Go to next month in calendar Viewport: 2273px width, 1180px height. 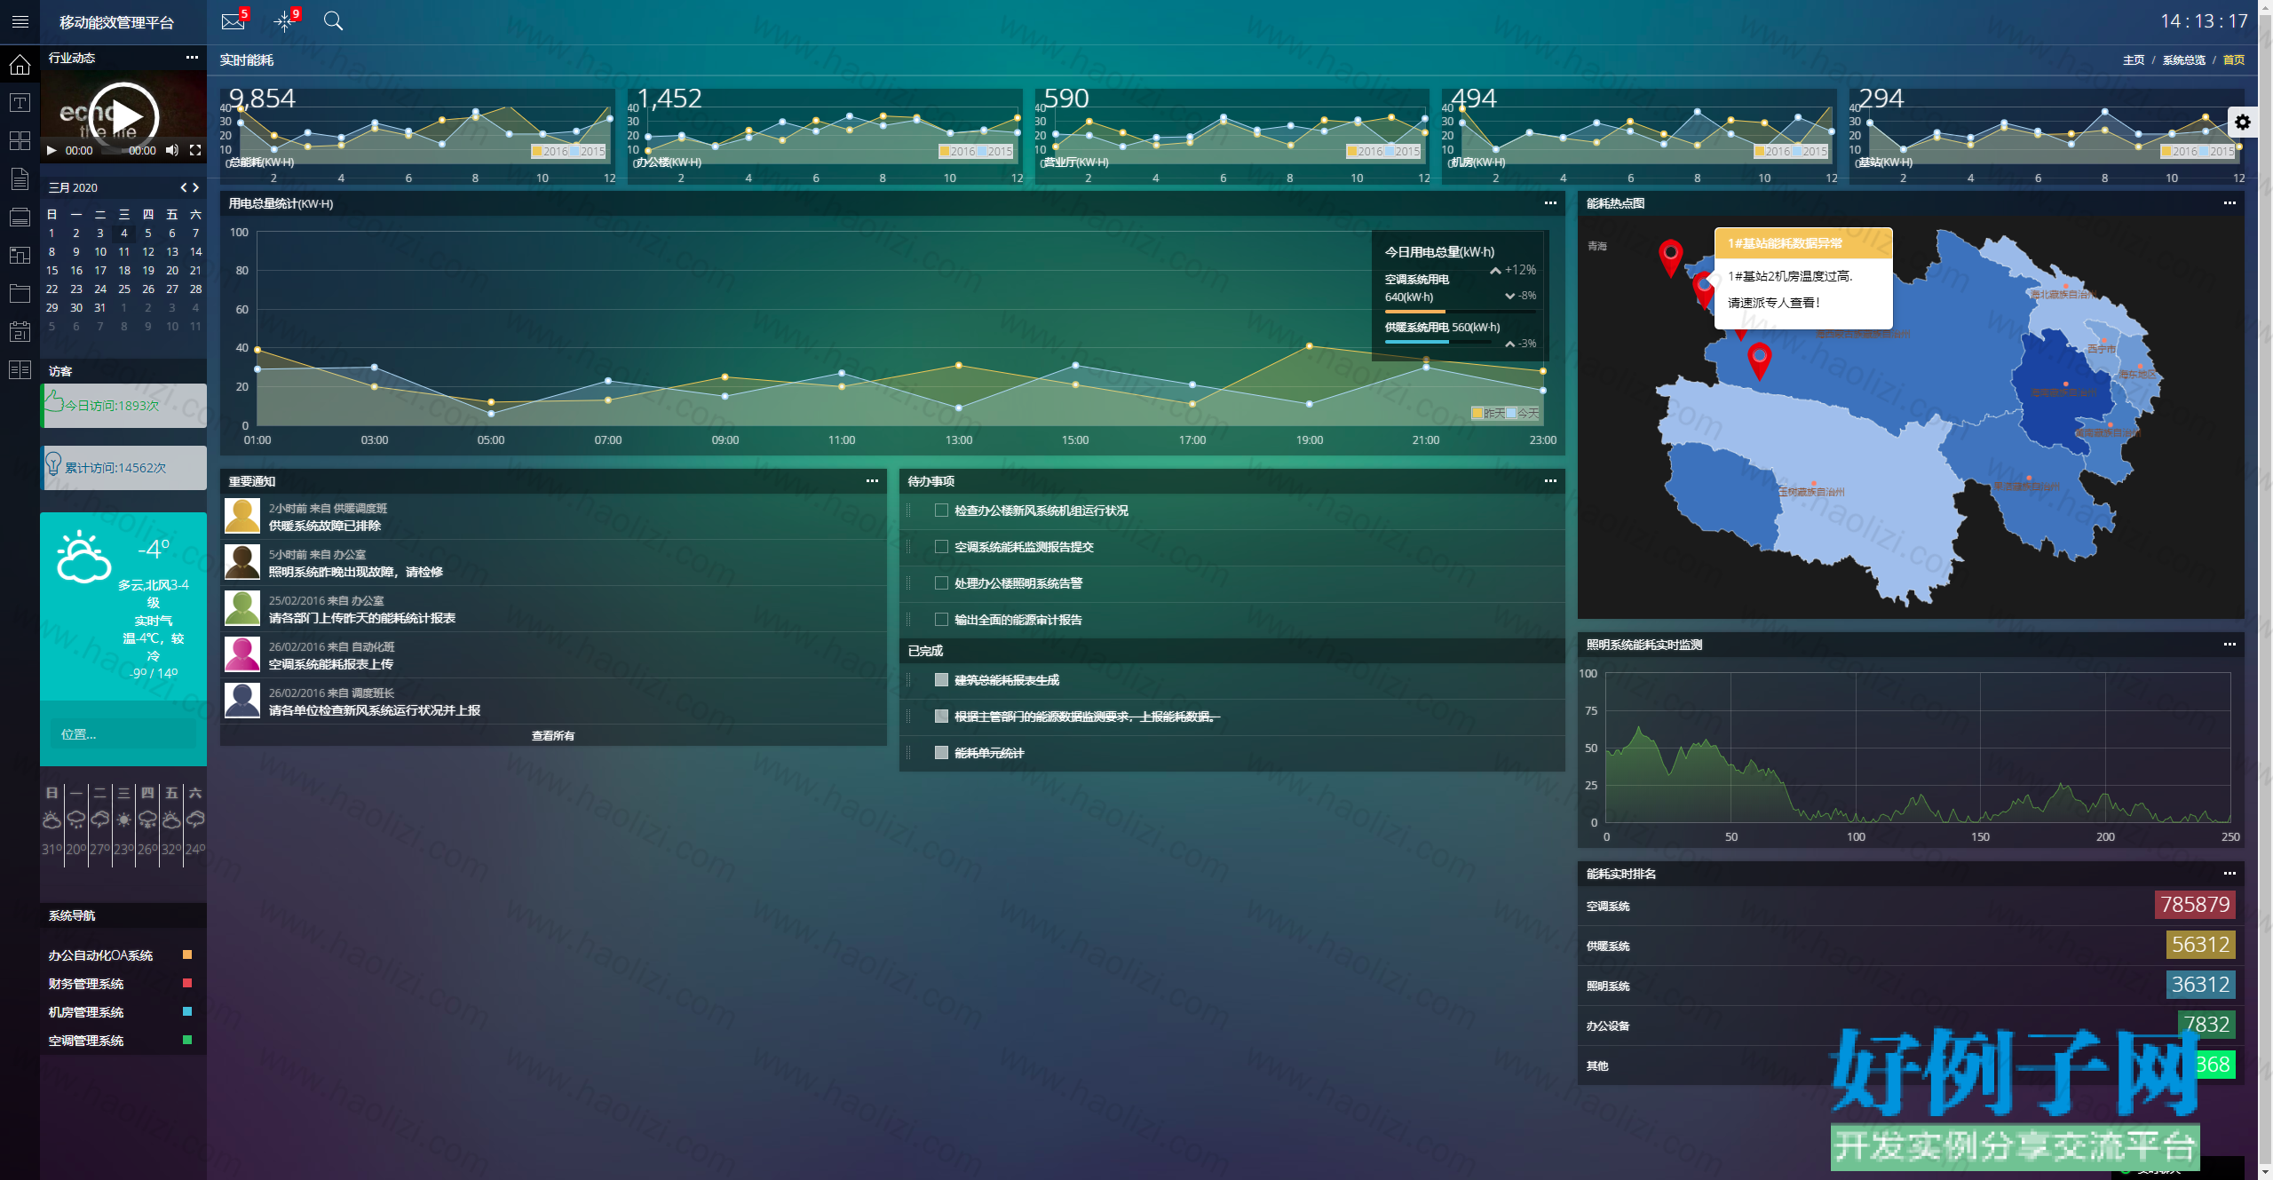(196, 187)
